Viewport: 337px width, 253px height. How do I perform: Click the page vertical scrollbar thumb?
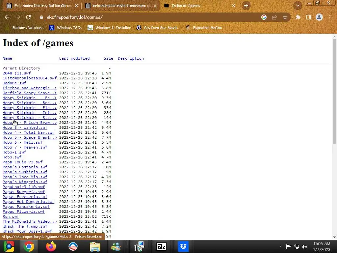pos(334,92)
